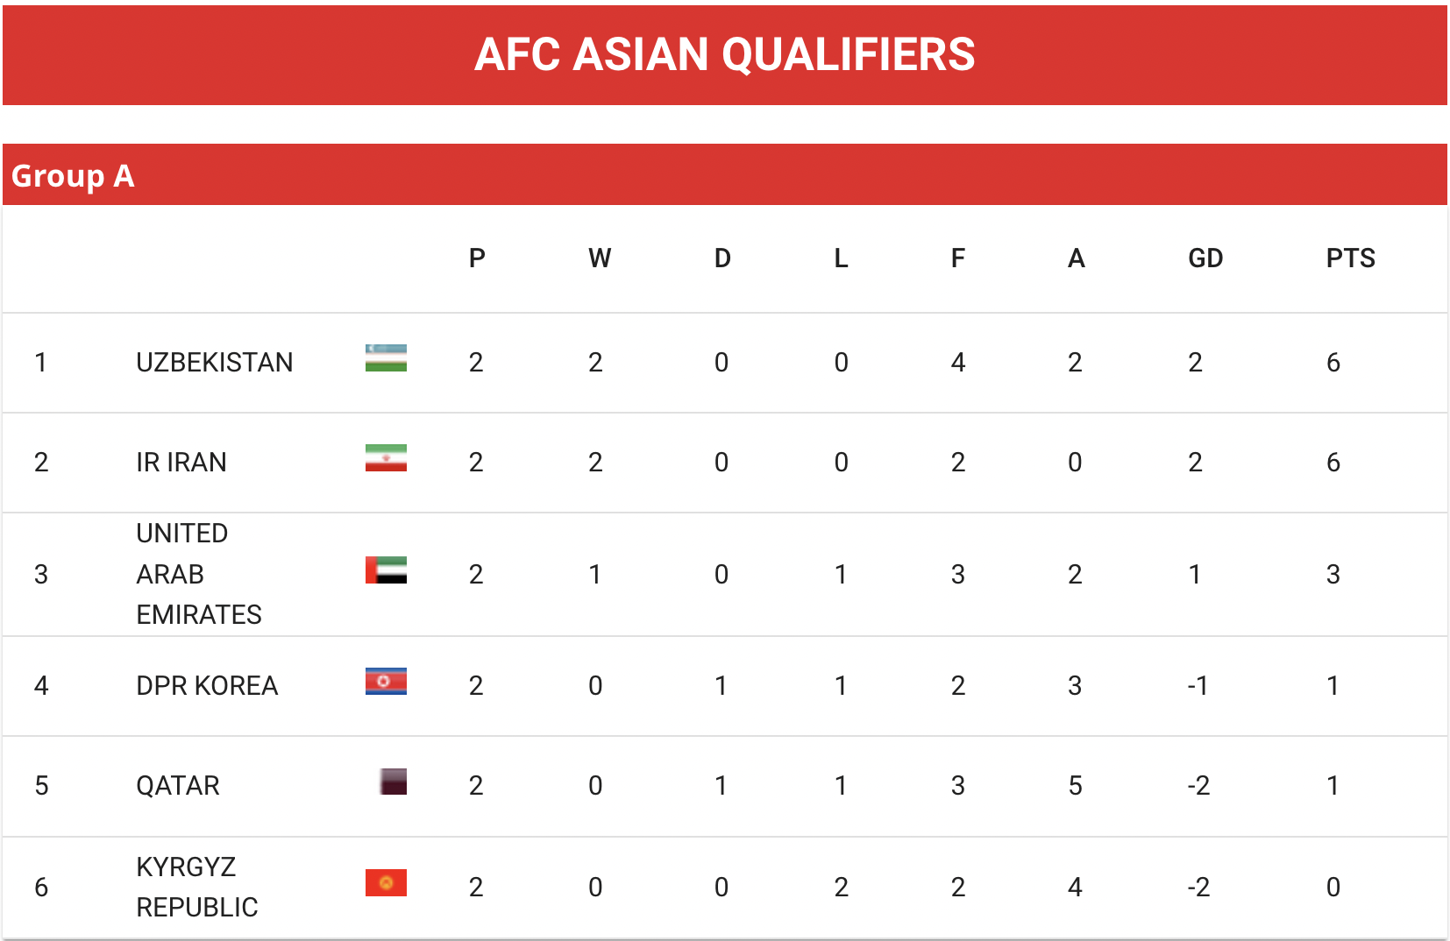Image resolution: width=1450 pixels, height=941 pixels.
Task: Open the DPR KOREA team entry
Action: pos(207,686)
